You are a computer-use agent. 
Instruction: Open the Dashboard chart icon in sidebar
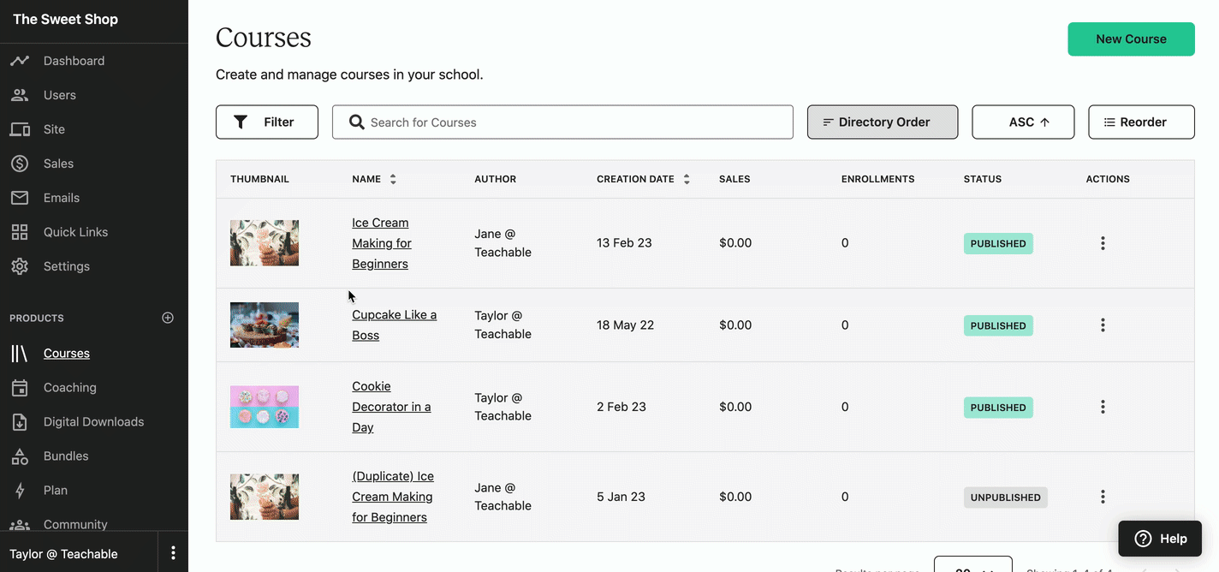pyautogui.click(x=20, y=61)
